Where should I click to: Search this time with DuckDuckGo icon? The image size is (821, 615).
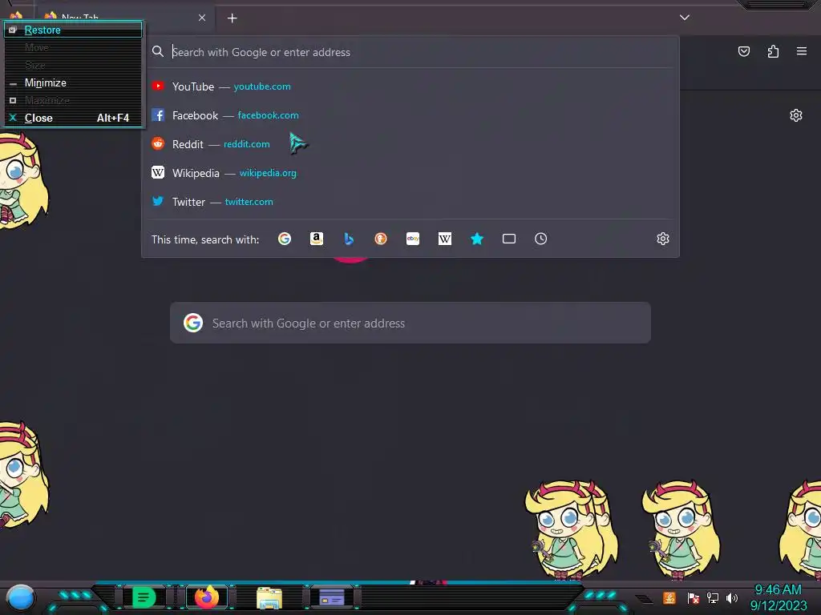381,239
